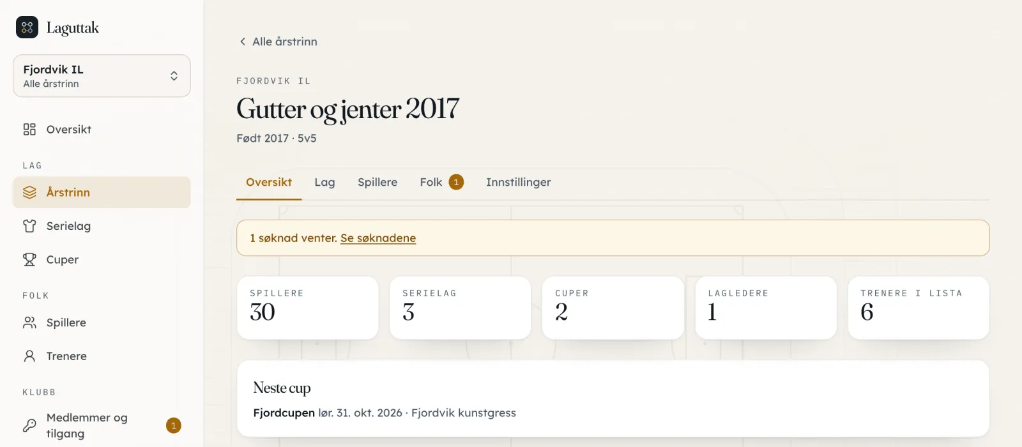Click the key icon for Medlemmer og tilgang
The image size is (1022, 447).
[x=29, y=425]
